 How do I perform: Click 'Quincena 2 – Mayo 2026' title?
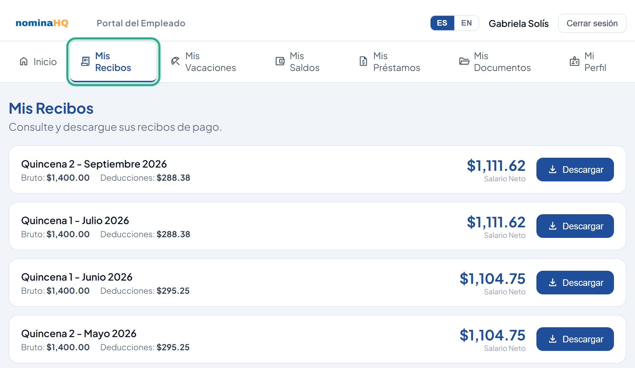tap(79, 333)
